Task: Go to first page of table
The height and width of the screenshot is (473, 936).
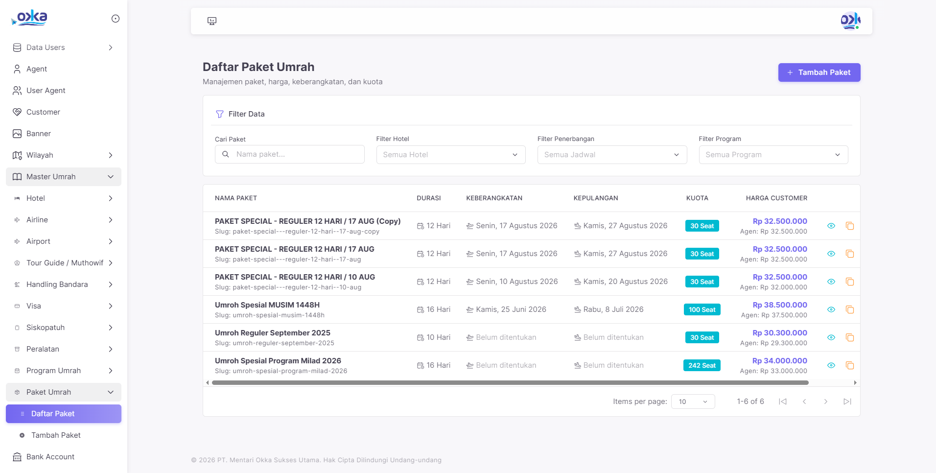Action: point(783,402)
